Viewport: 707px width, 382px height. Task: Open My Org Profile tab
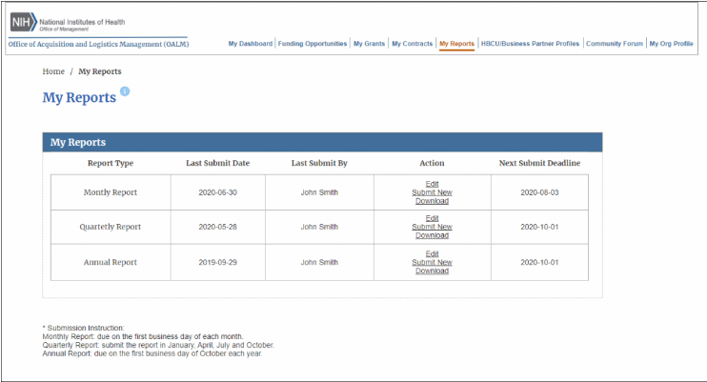click(672, 44)
